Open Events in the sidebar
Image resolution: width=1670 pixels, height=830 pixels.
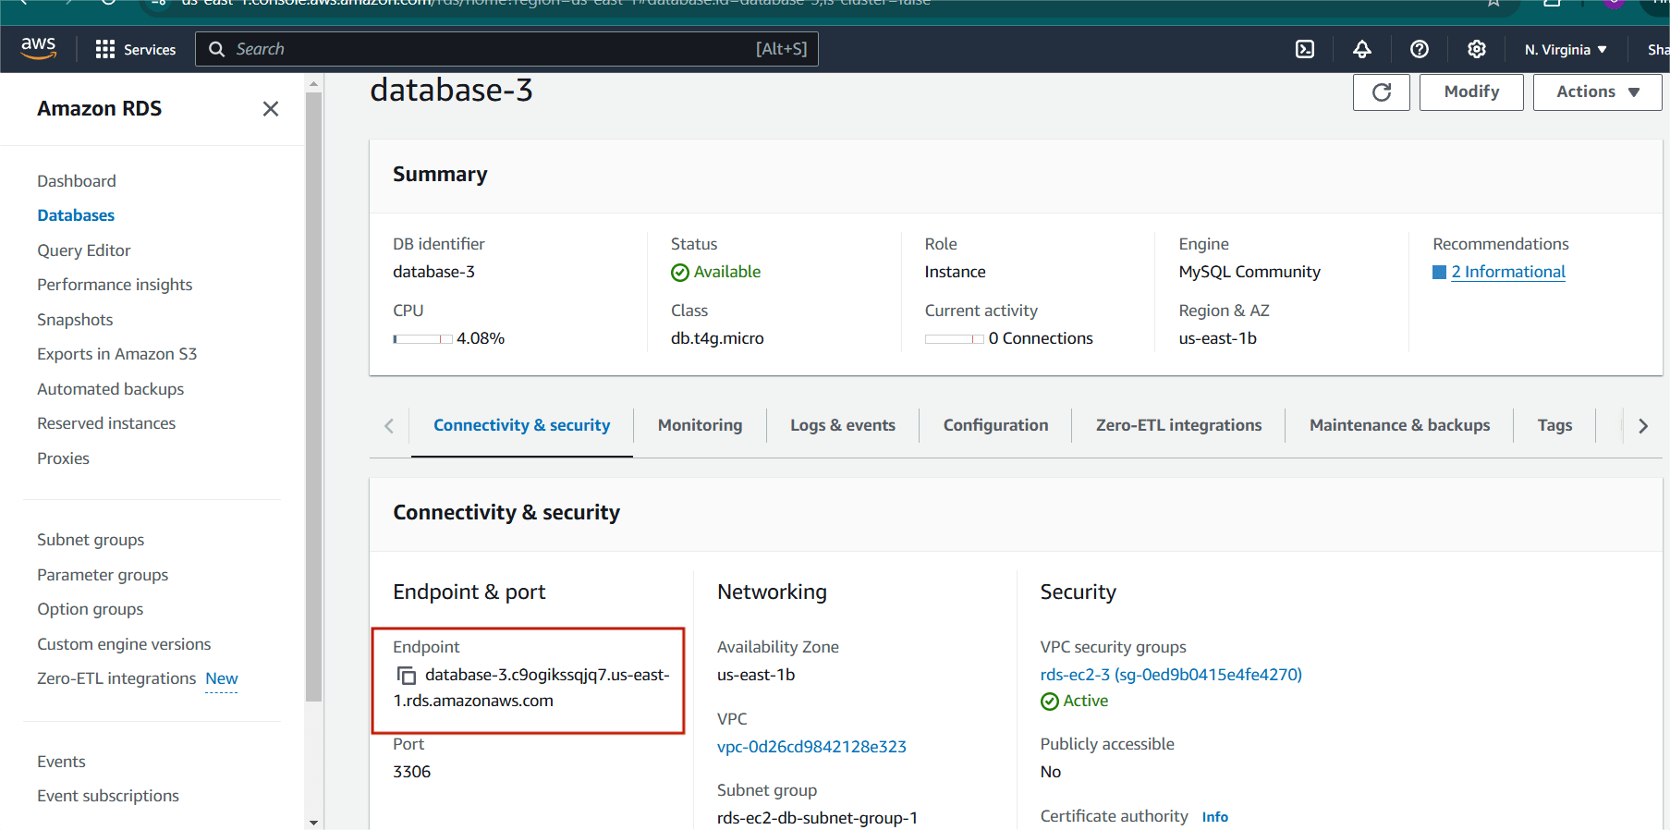point(61,762)
